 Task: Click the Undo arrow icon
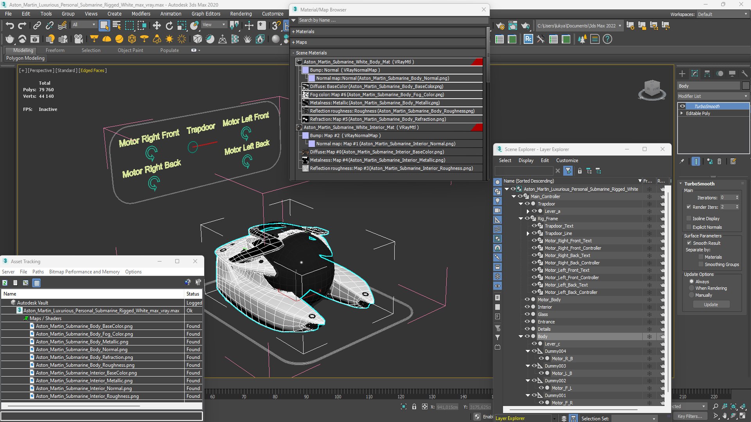click(x=10, y=26)
